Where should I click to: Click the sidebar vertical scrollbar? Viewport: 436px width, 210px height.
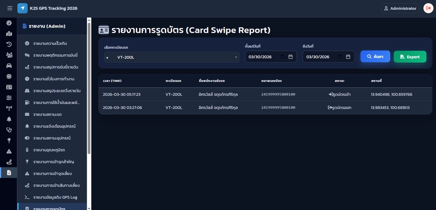point(89,91)
